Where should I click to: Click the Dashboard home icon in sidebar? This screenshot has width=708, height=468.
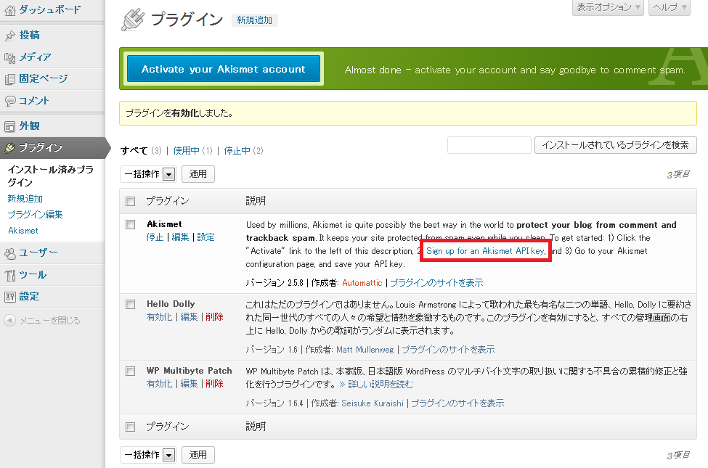click(9, 10)
